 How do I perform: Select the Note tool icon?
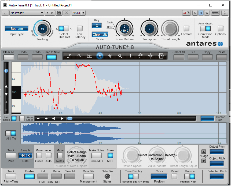pos(90,56)
